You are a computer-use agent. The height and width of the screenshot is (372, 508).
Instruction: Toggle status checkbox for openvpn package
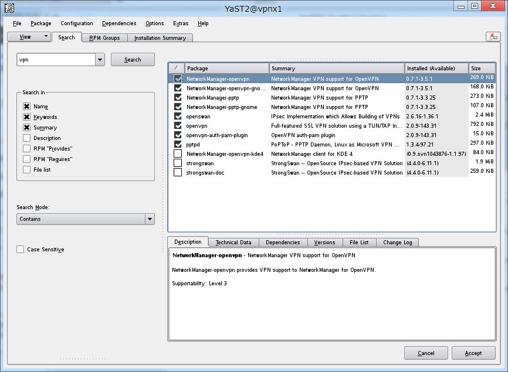[178, 125]
